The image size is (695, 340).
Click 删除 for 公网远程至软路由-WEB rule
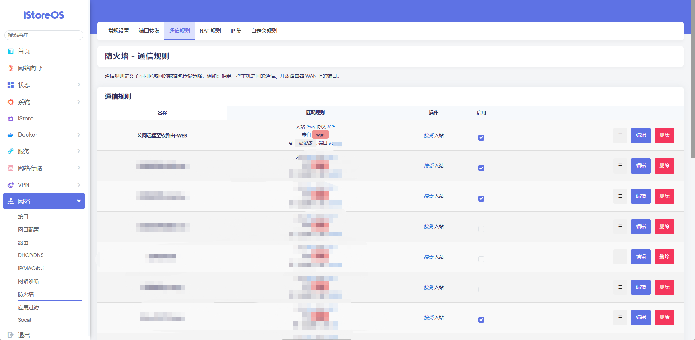(664, 135)
